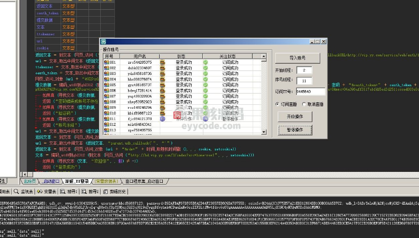Click the 用户名 column header

point(139,56)
